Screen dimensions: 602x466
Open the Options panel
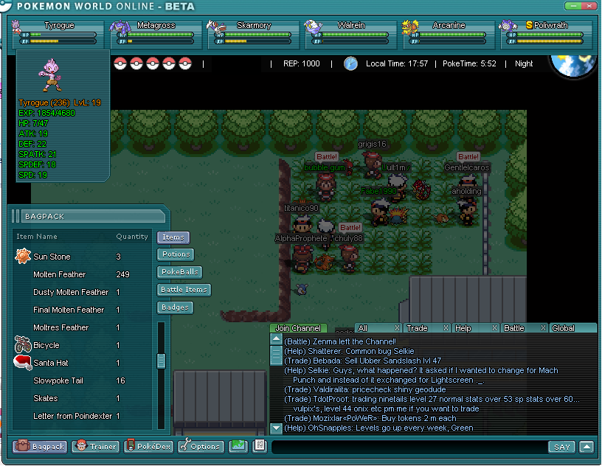point(201,446)
